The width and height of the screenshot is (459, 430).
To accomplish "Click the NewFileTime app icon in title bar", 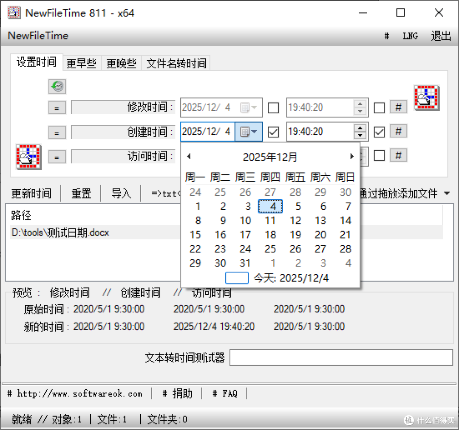I will [14, 13].
